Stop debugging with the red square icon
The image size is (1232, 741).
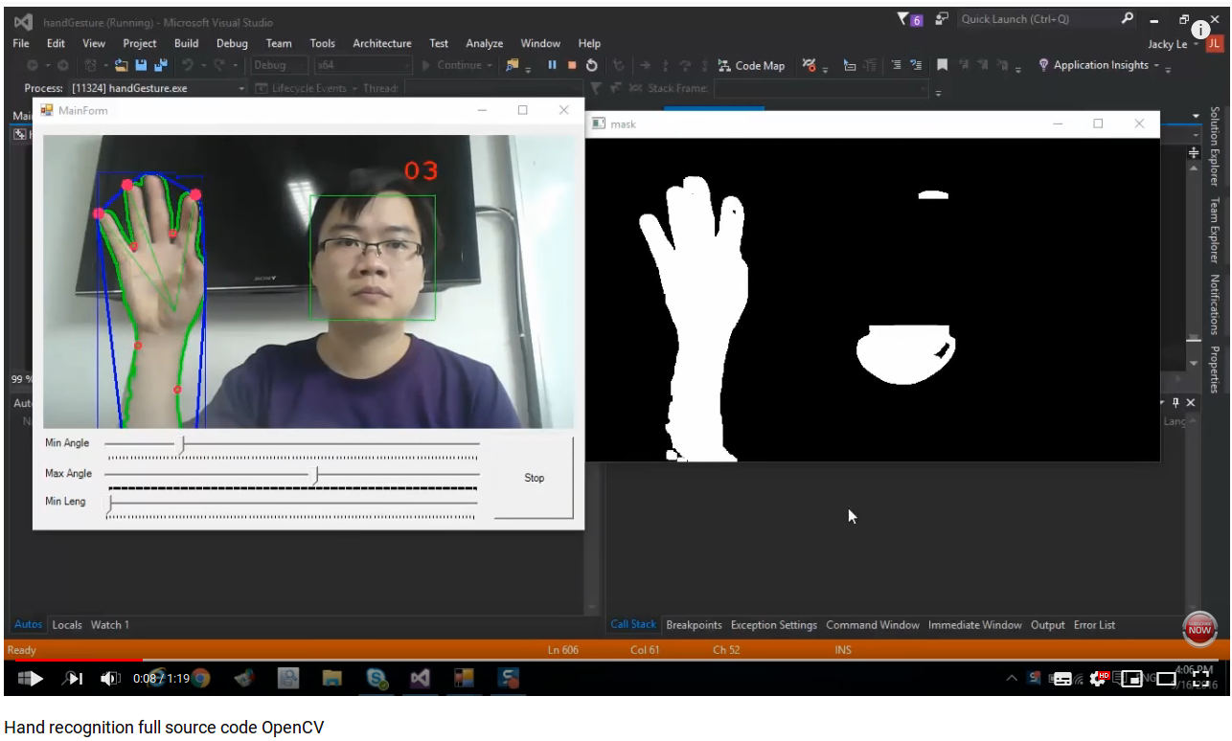[572, 65]
